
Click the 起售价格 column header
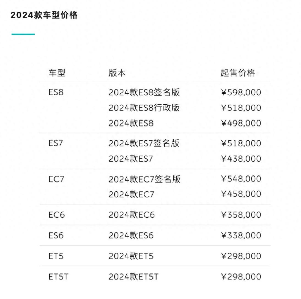pos(238,73)
